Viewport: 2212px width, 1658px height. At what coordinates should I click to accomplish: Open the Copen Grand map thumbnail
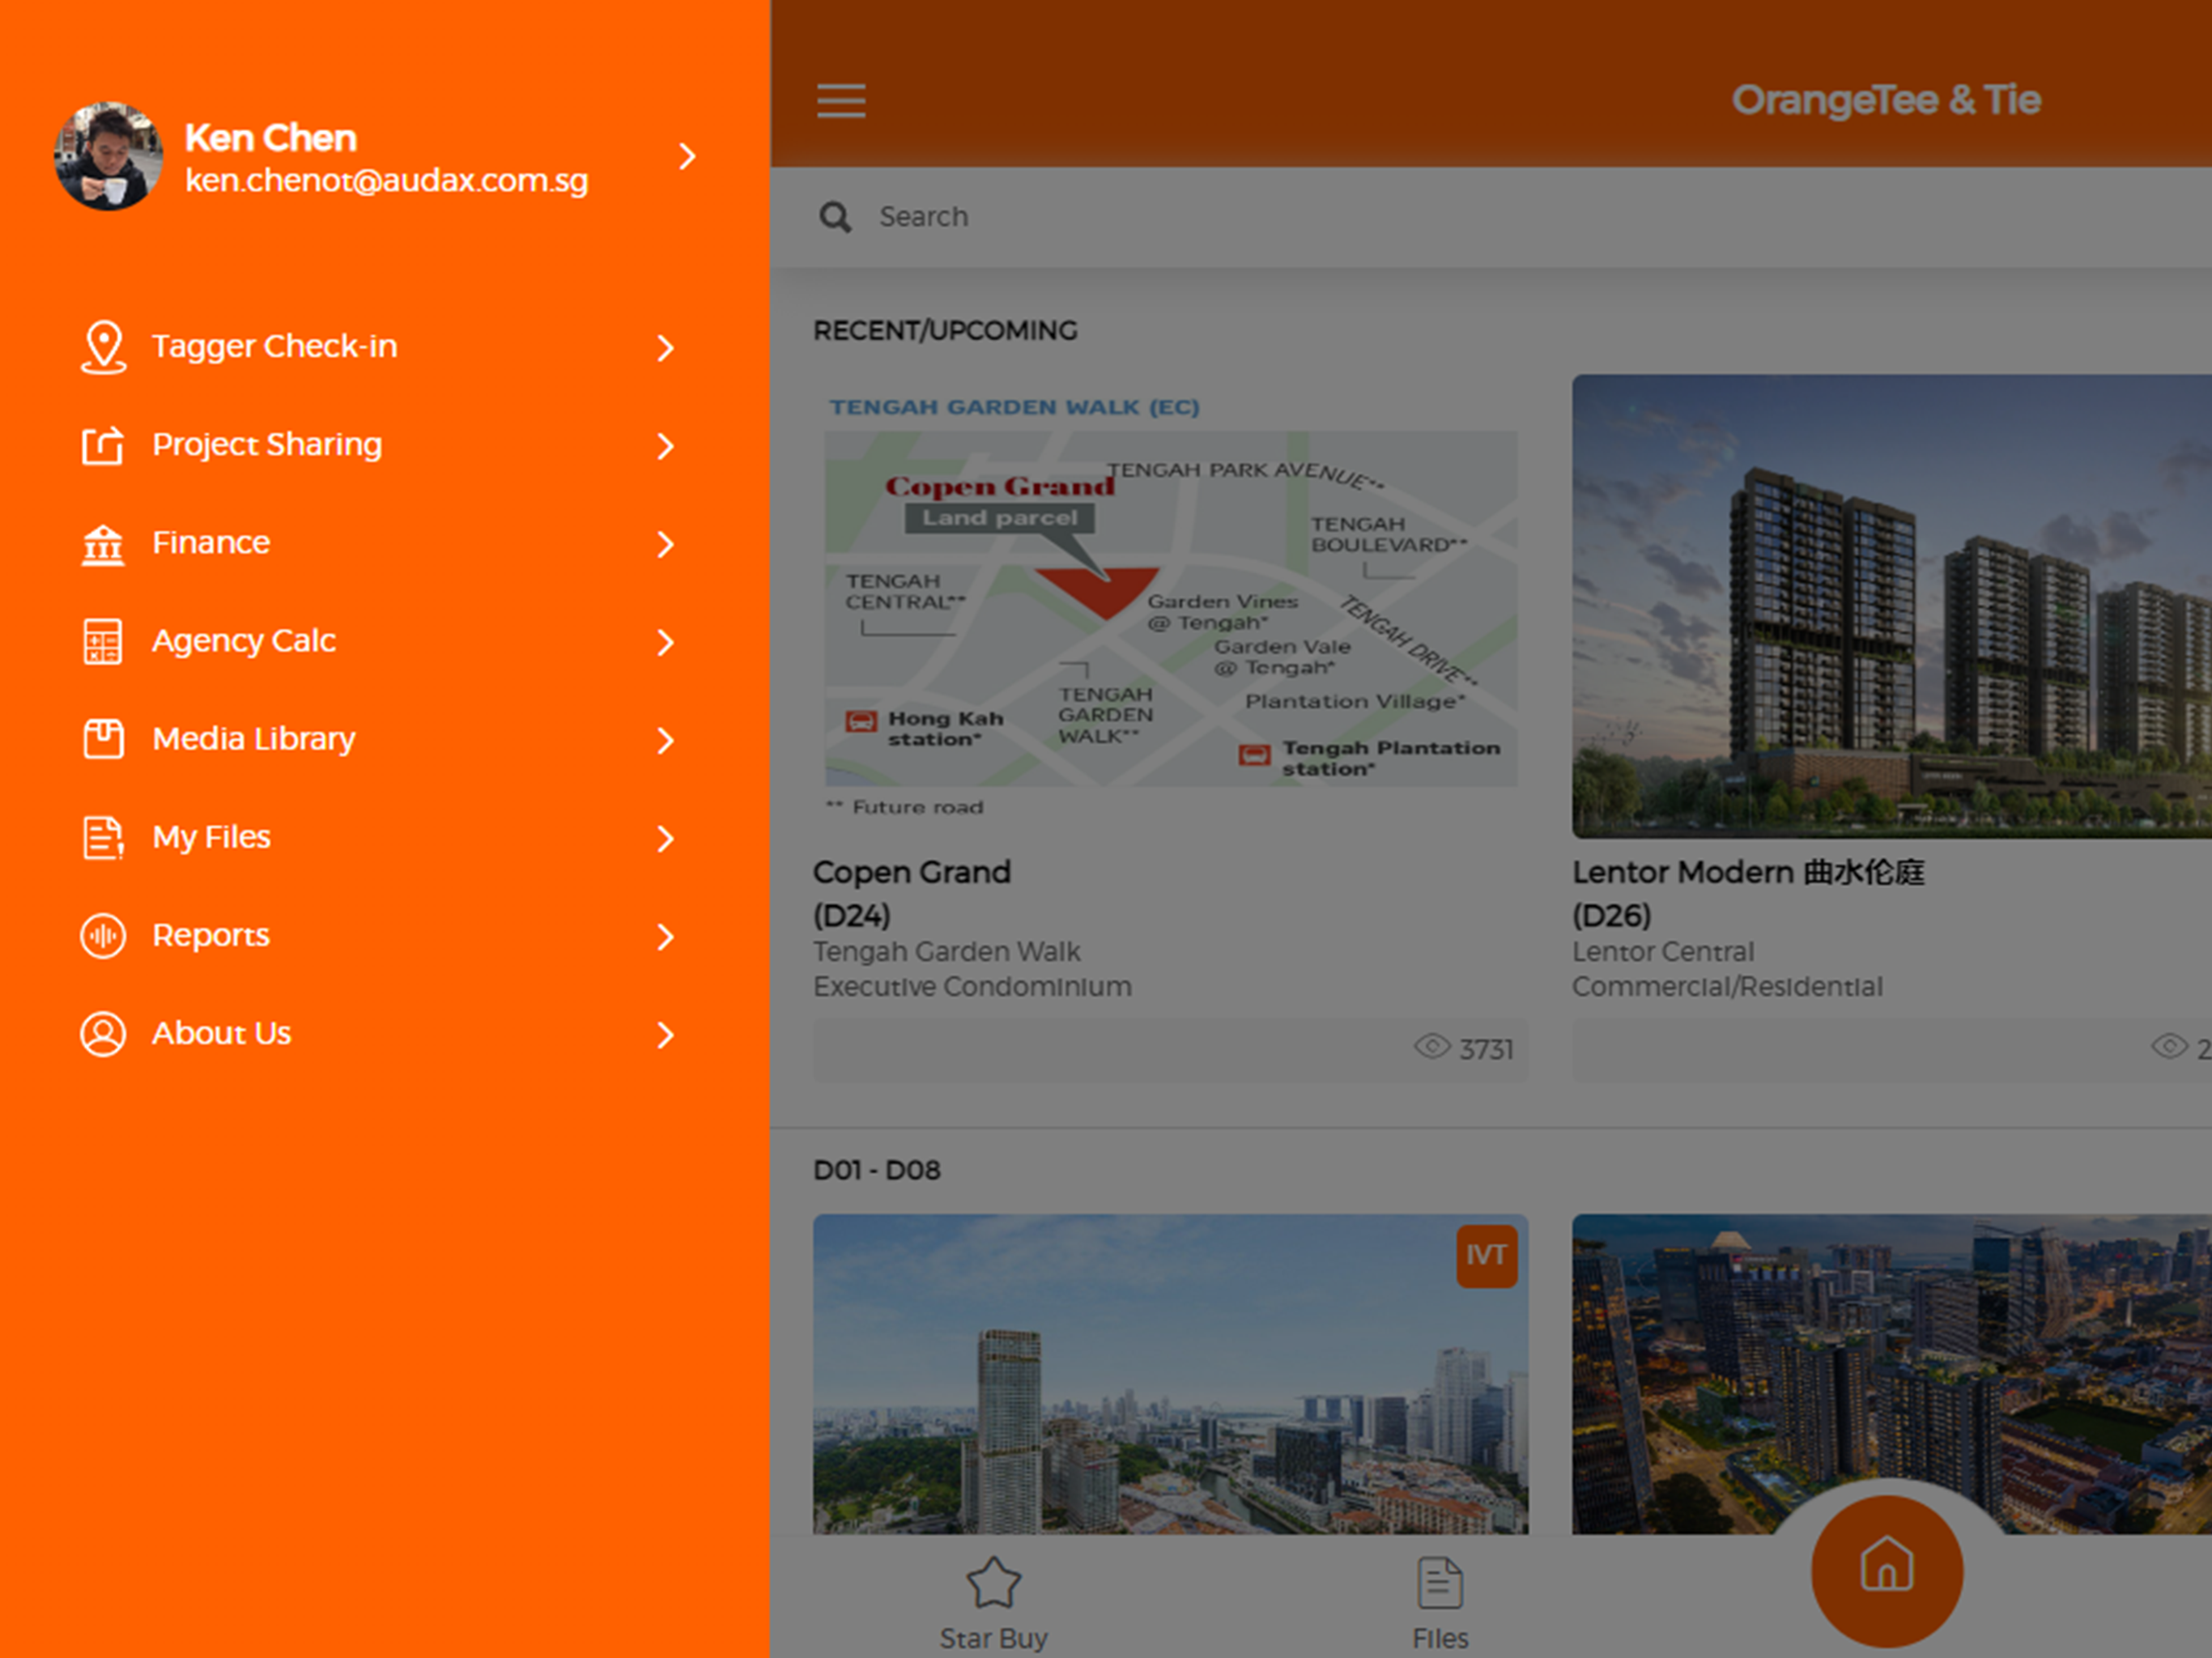1170,606
